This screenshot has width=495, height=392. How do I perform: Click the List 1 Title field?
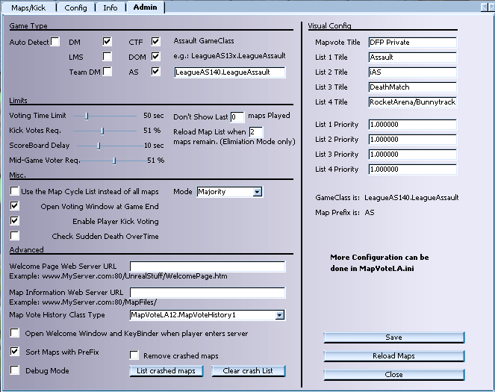coord(412,57)
